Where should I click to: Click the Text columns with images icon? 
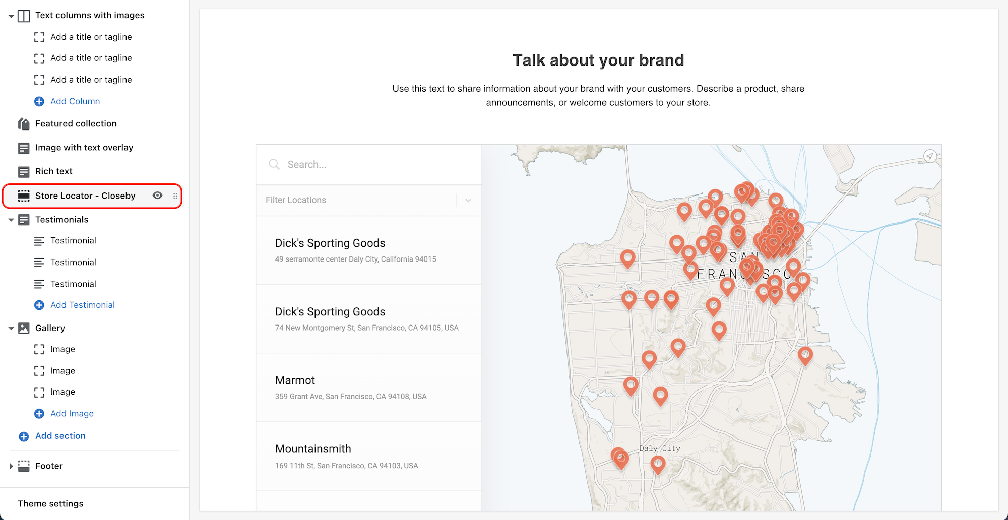point(24,16)
